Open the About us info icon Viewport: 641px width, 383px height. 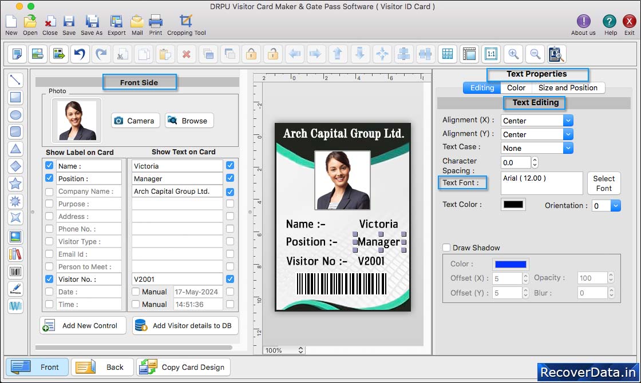[x=583, y=21]
